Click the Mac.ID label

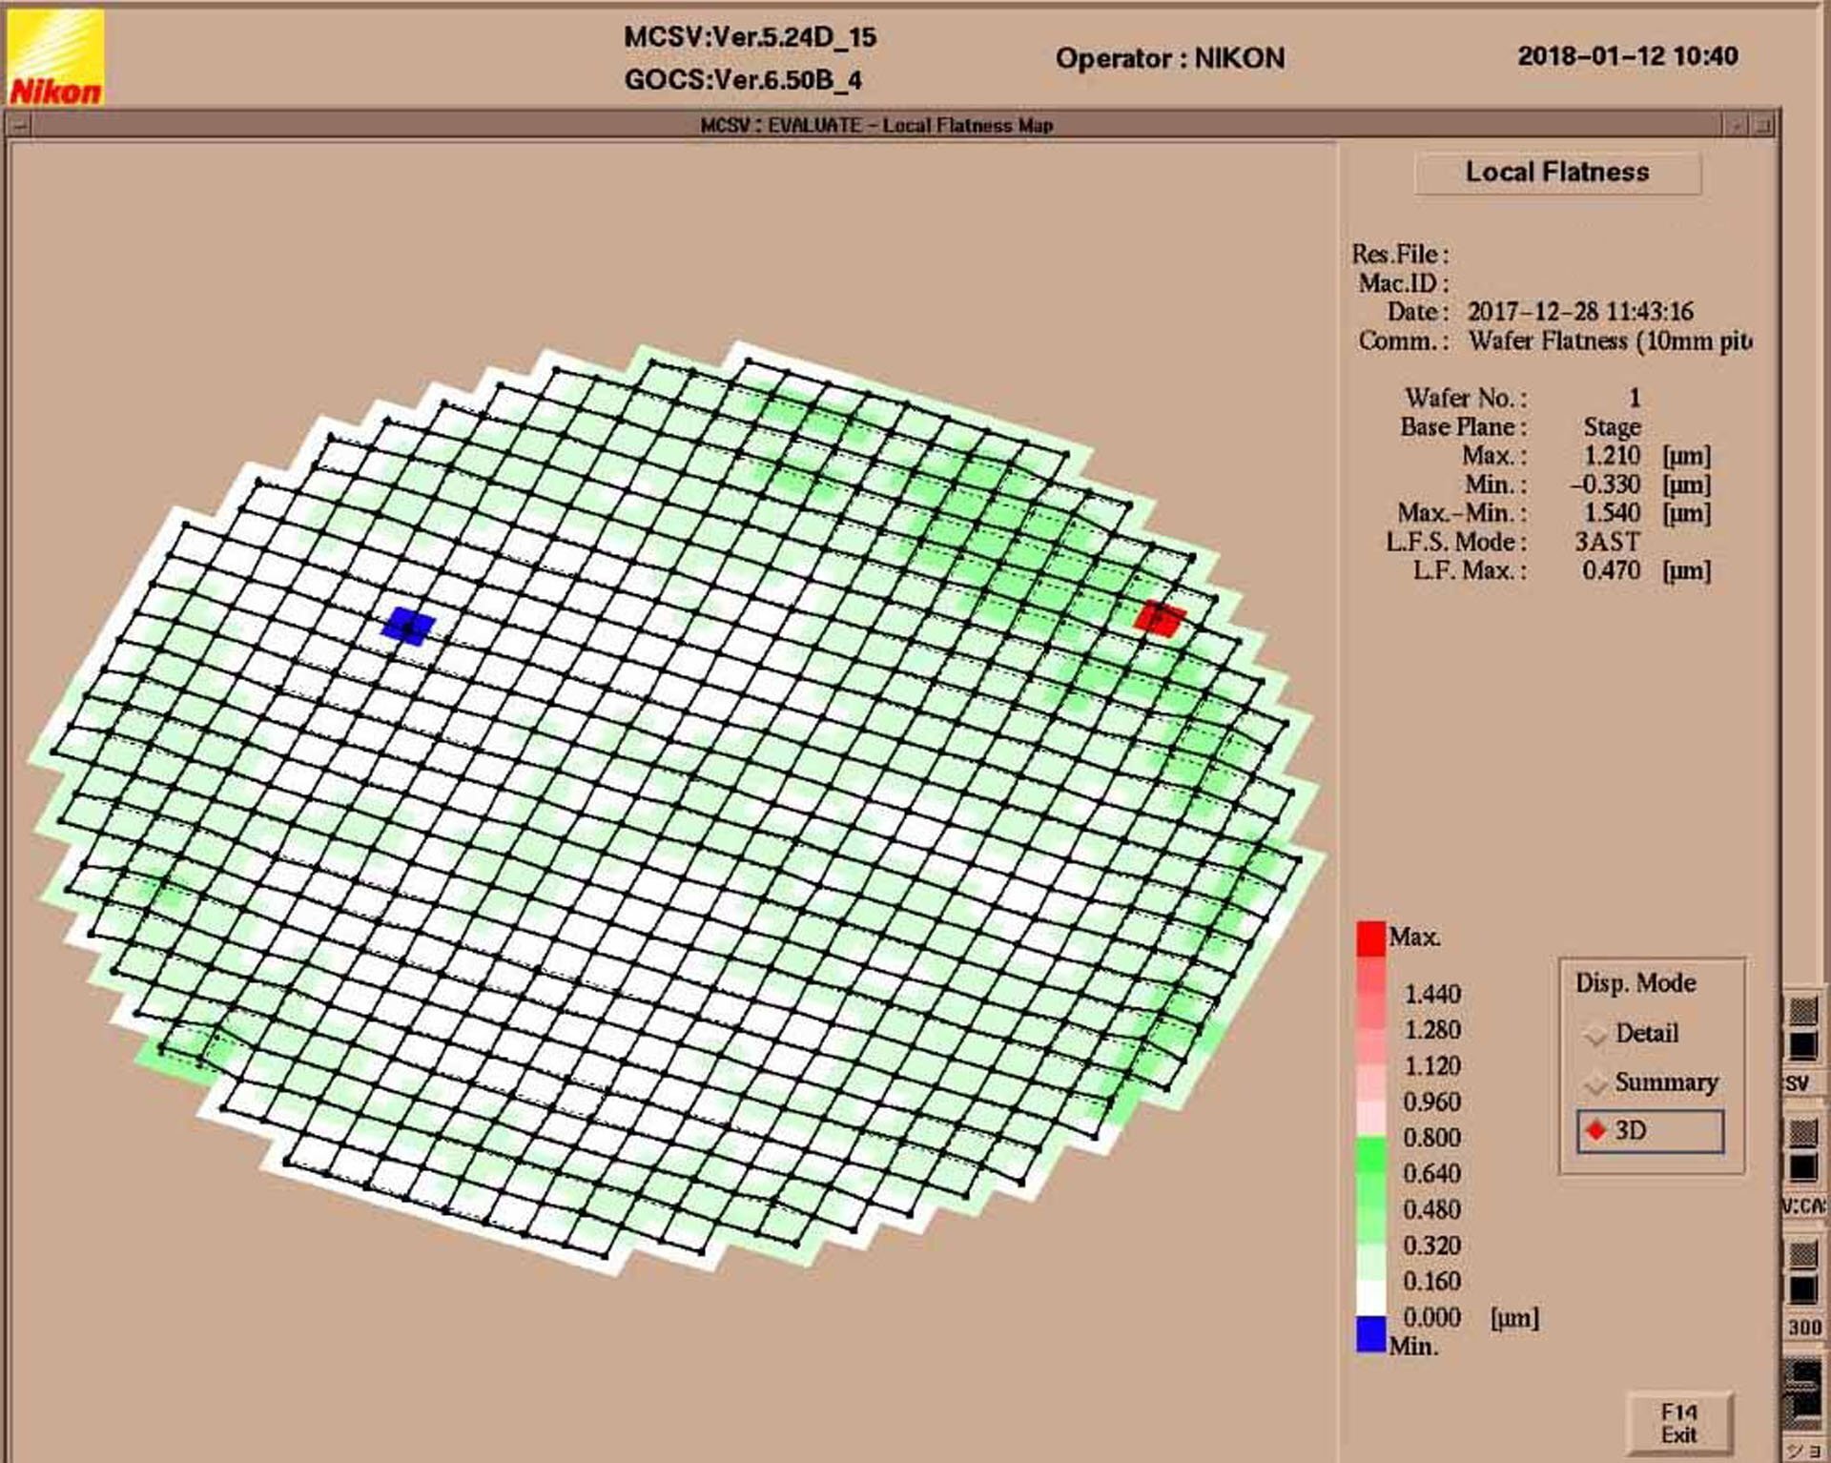tap(1404, 283)
